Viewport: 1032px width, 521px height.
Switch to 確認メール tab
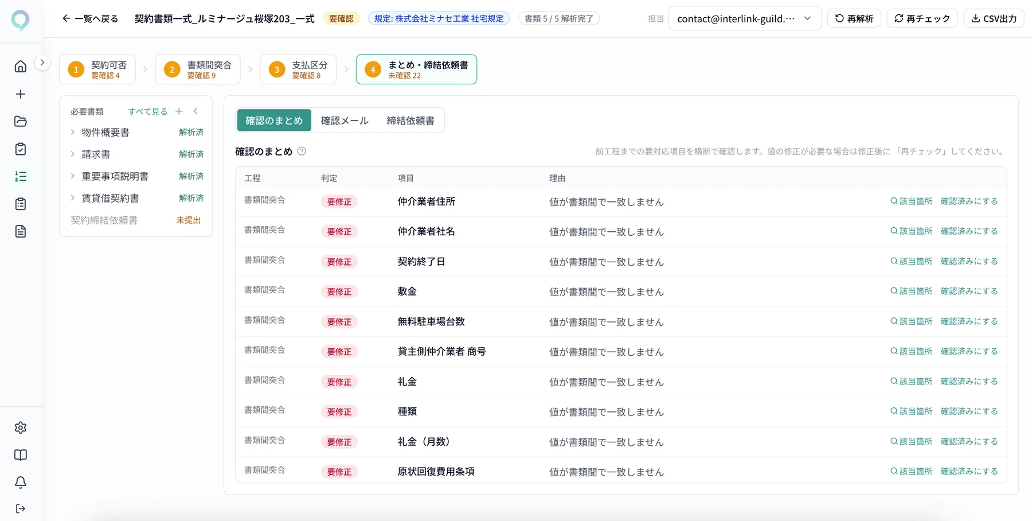(x=345, y=120)
